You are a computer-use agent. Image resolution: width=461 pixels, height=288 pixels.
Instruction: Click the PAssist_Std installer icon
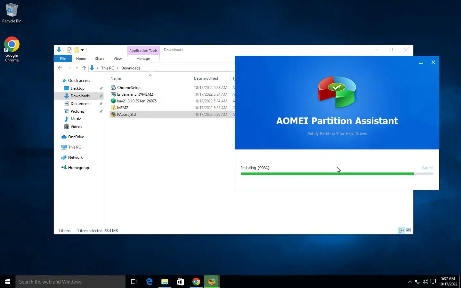coord(113,114)
